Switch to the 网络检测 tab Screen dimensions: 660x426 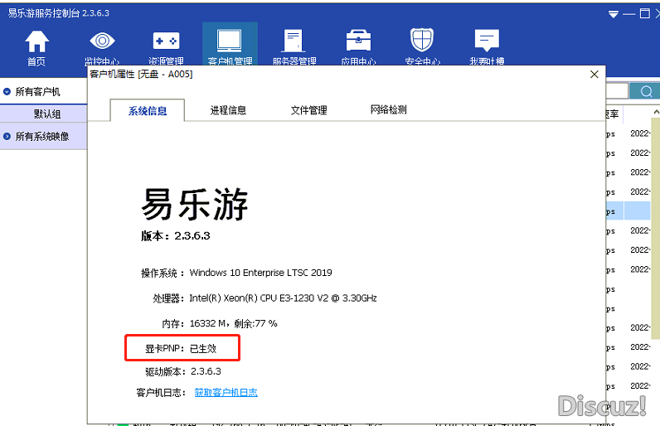[x=389, y=109]
